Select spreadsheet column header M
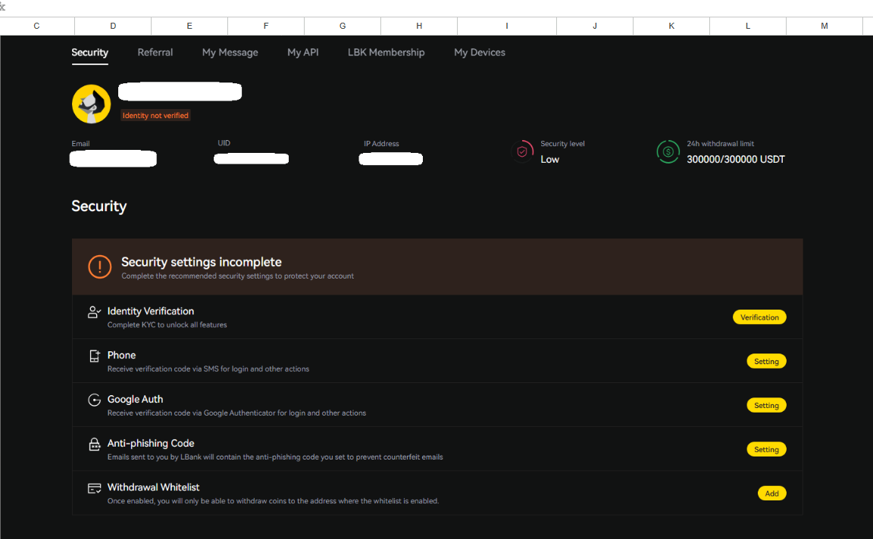Viewport: 873px width, 539px height. [824, 26]
